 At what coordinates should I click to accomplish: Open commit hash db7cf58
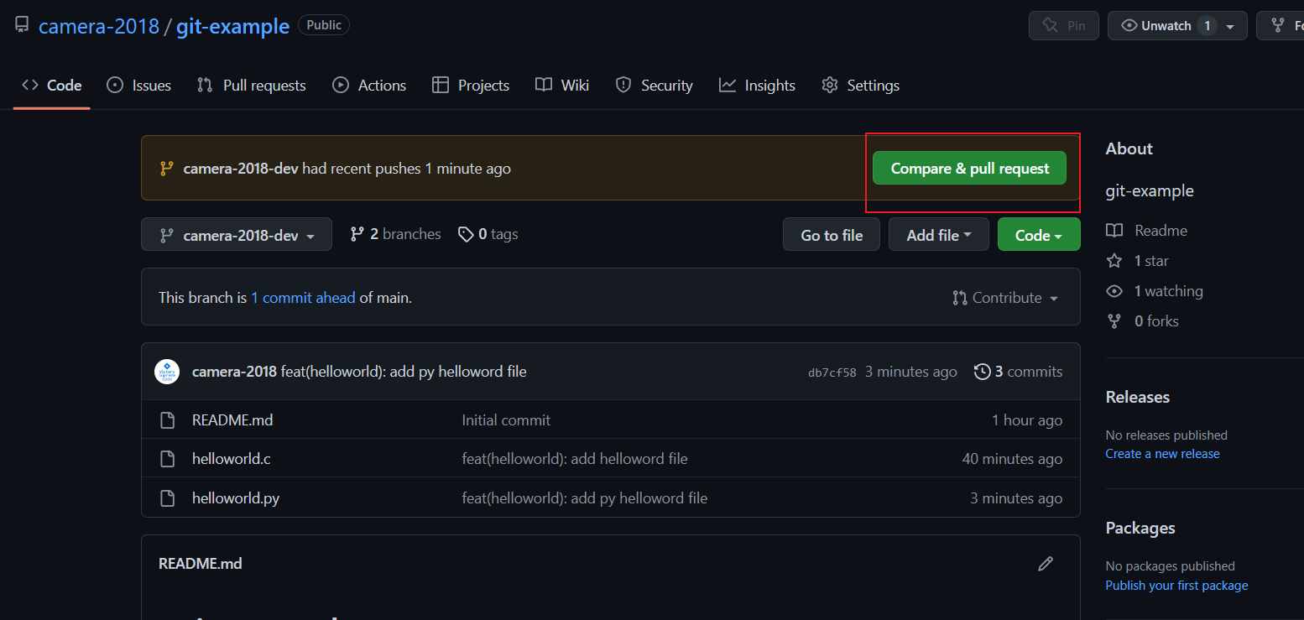coord(832,373)
